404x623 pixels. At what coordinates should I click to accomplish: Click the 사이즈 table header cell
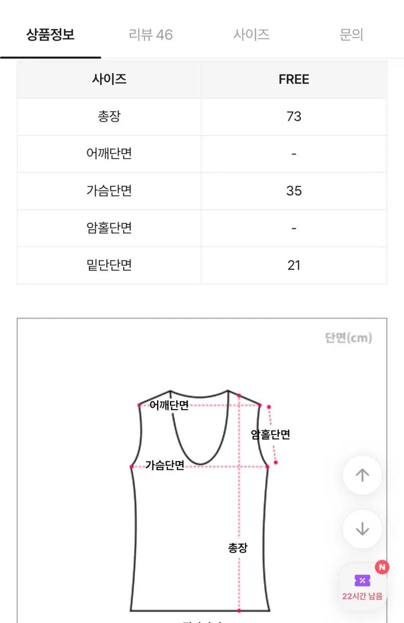pos(109,79)
